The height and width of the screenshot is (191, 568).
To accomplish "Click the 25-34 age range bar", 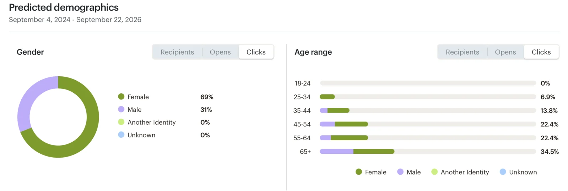I will click(428, 97).
